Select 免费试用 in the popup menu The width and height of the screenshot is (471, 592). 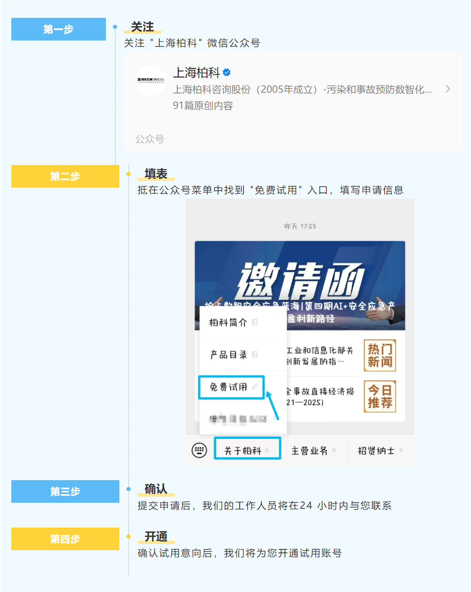pos(231,387)
